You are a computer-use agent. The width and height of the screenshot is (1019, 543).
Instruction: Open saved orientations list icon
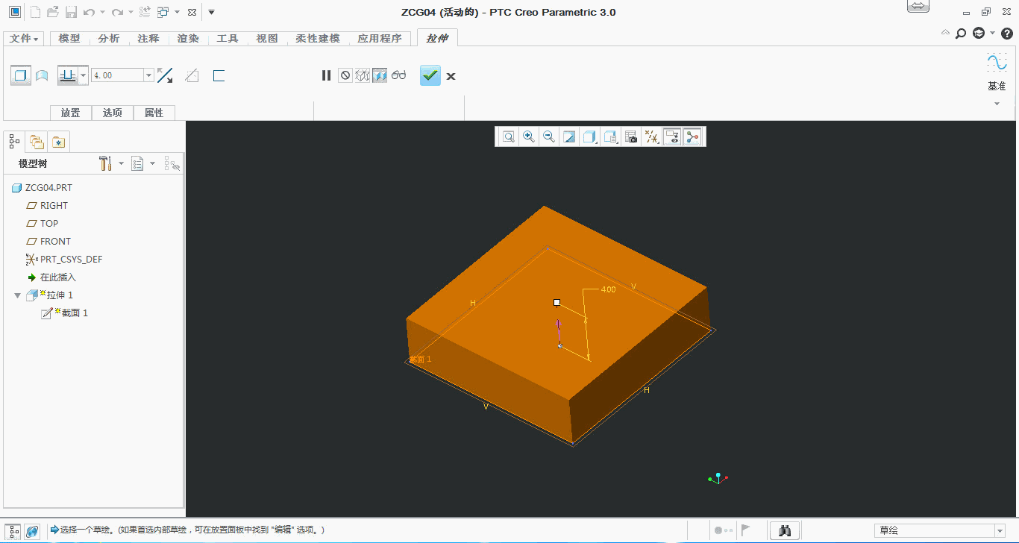click(611, 136)
